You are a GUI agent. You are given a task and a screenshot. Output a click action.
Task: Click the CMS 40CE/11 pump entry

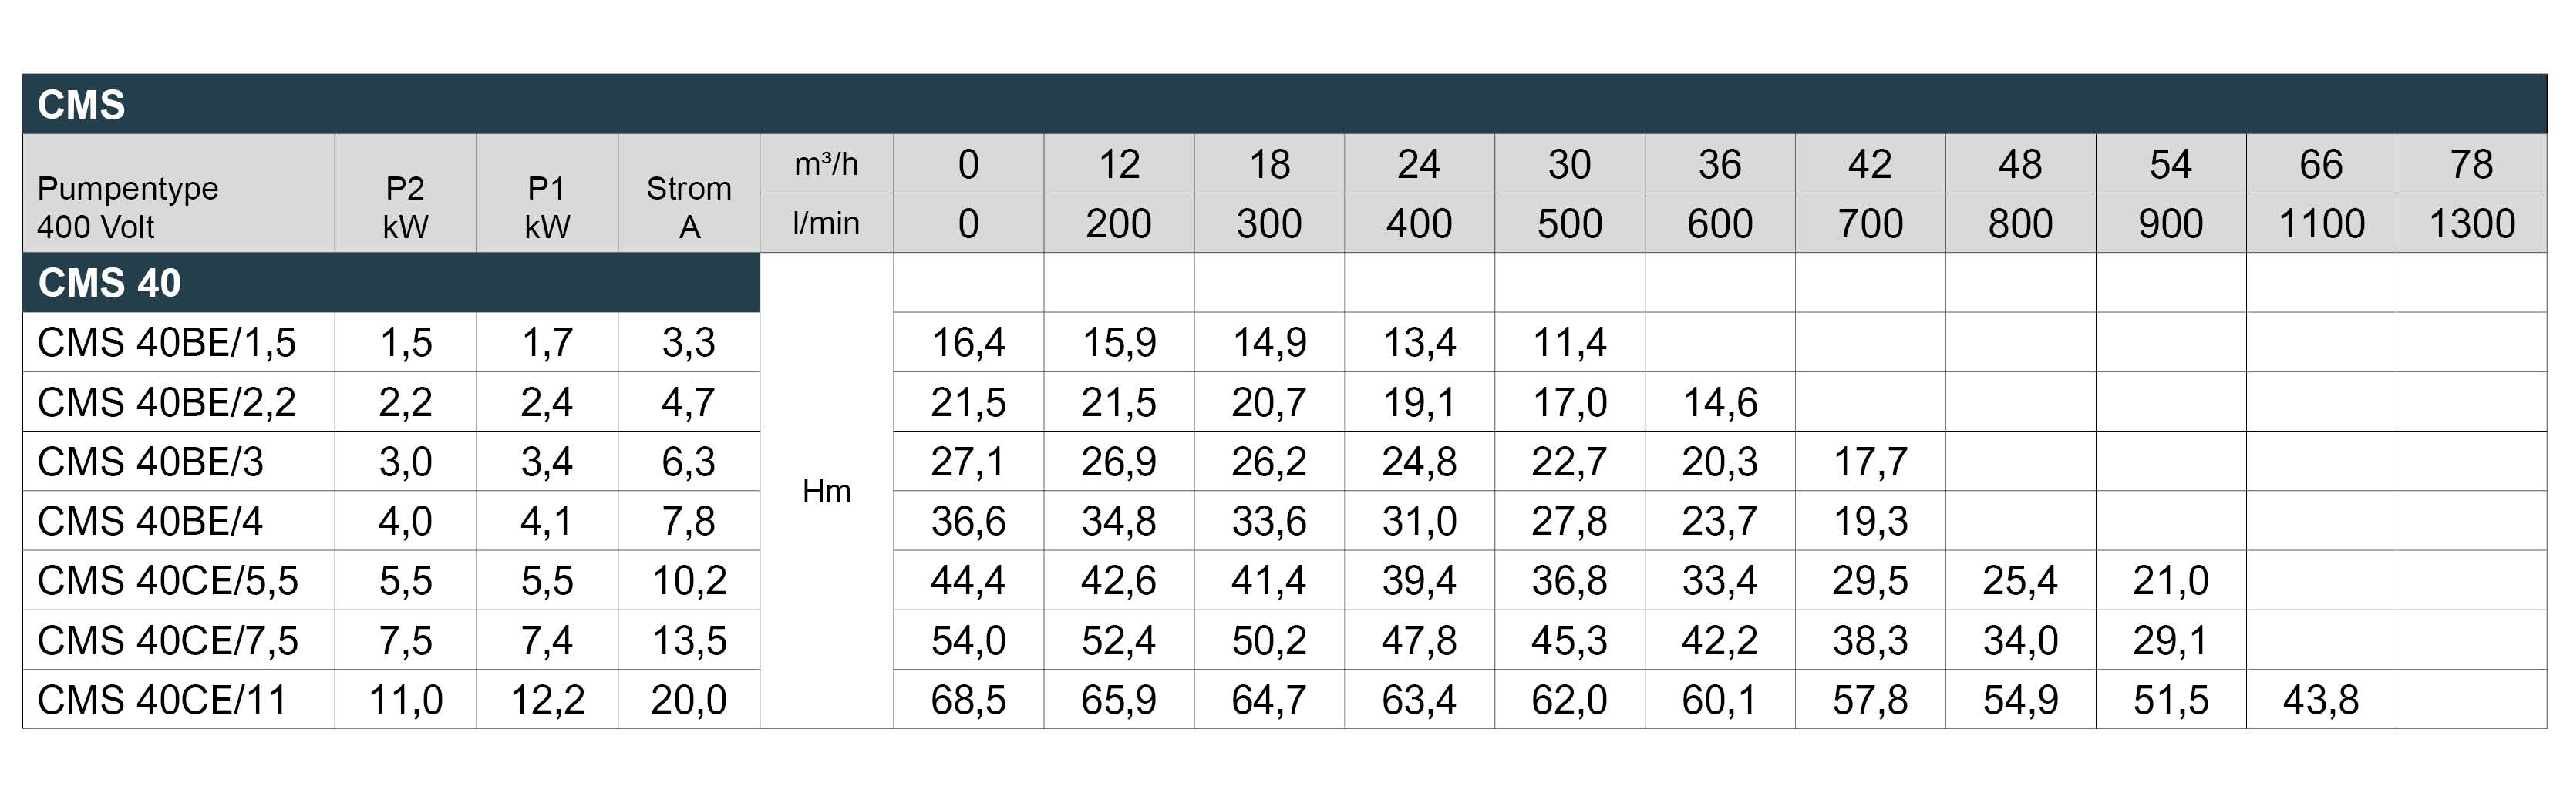(x=162, y=699)
